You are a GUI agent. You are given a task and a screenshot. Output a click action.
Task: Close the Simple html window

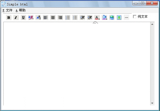coord(152,3)
